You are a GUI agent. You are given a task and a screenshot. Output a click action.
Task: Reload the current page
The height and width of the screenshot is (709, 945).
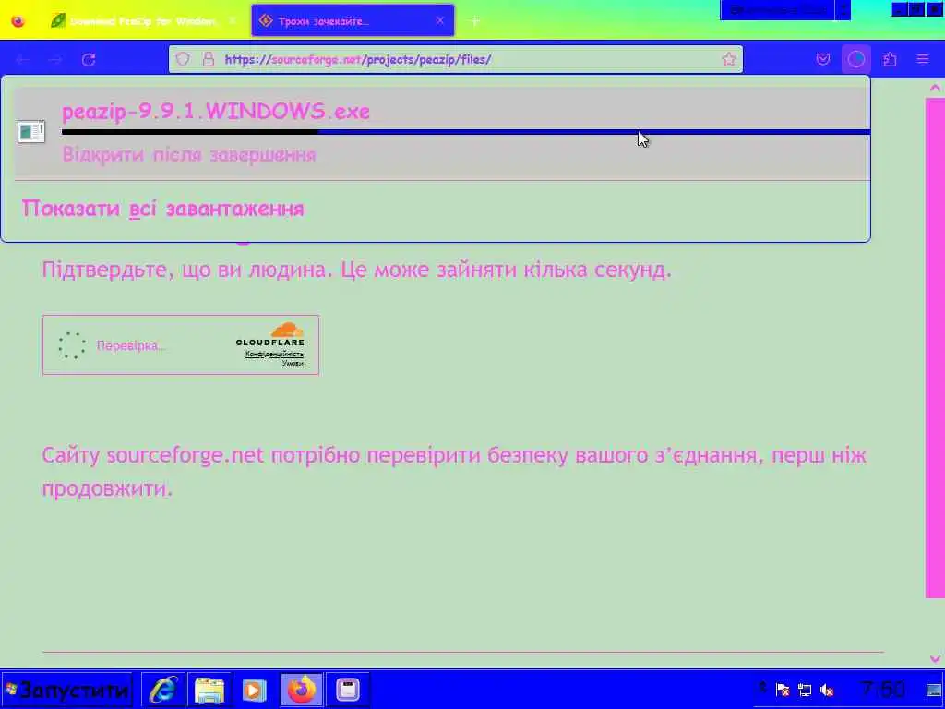(89, 60)
